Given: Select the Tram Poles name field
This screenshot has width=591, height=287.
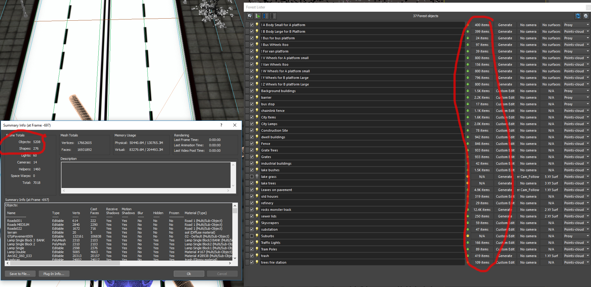Looking at the screenshot, I should pyautogui.click(x=362, y=249).
